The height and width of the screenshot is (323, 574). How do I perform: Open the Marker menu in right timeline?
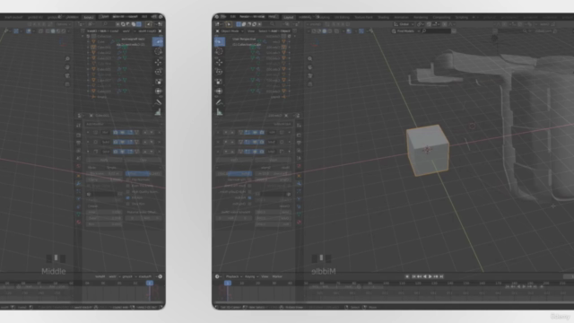pos(277,276)
